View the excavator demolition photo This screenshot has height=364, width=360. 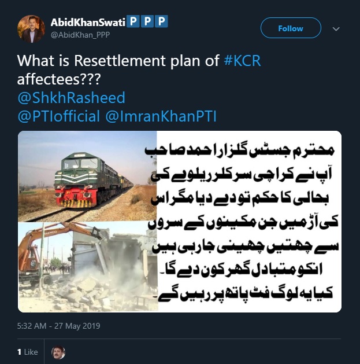pos(88,267)
